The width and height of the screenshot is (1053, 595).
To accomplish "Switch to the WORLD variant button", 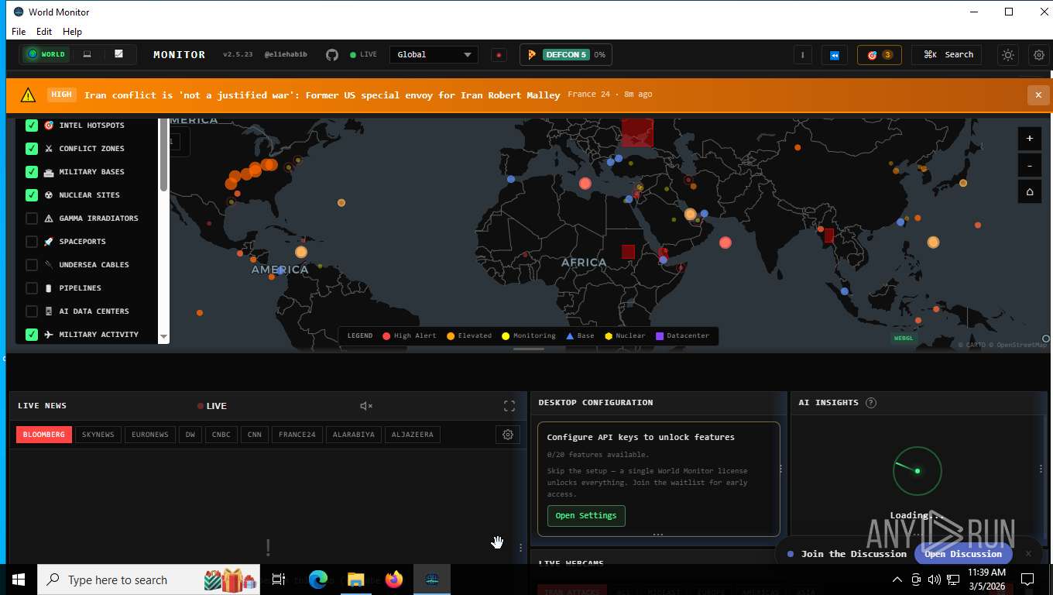I will click(46, 54).
